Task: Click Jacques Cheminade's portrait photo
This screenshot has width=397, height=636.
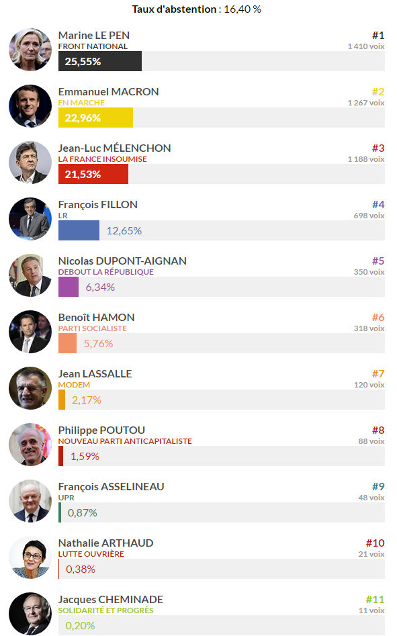Action: coord(30,613)
